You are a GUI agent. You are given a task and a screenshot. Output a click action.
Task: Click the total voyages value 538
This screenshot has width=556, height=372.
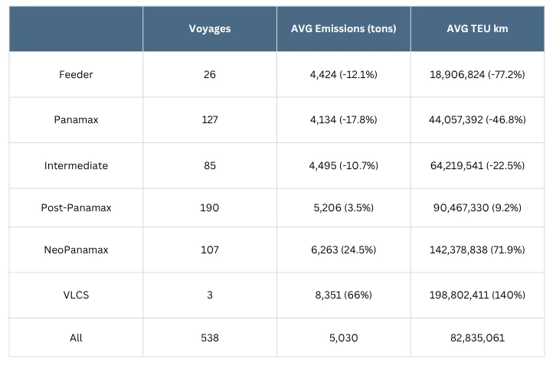pyautogui.click(x=210, y=337)
